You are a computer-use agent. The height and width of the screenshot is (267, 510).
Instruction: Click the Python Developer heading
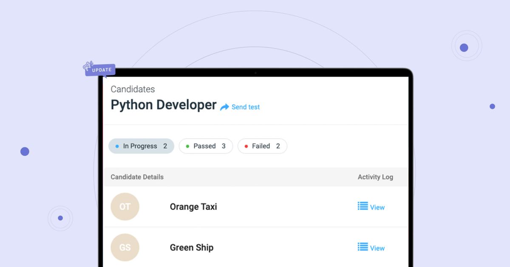click(164, 105)
